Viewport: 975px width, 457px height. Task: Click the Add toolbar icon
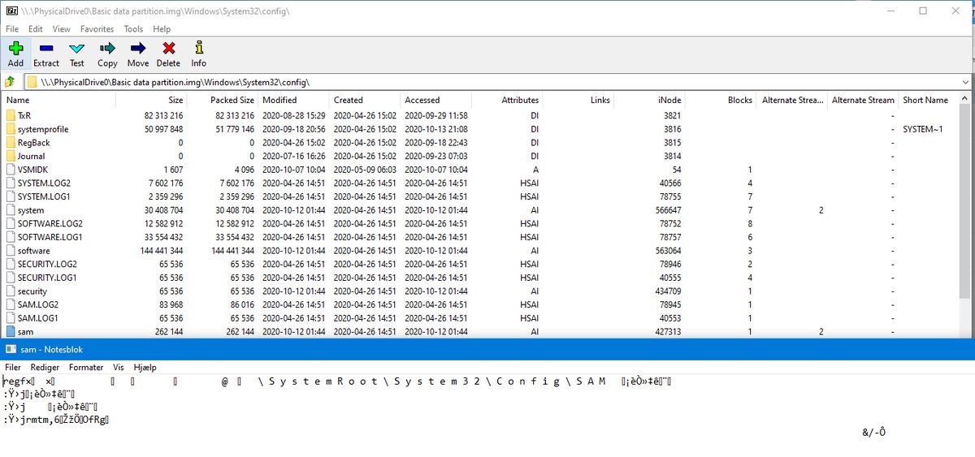point(15,49)
